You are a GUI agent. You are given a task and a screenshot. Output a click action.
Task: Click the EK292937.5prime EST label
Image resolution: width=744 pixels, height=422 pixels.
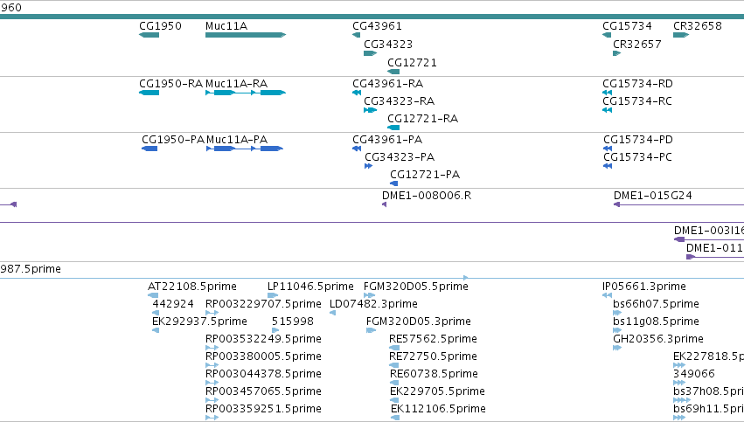(199, 322)
